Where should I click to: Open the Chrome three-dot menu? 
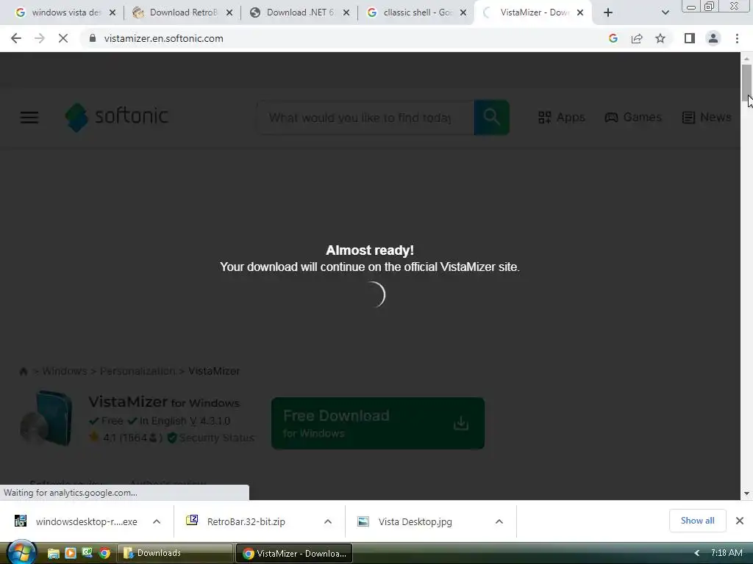[737, 38]
